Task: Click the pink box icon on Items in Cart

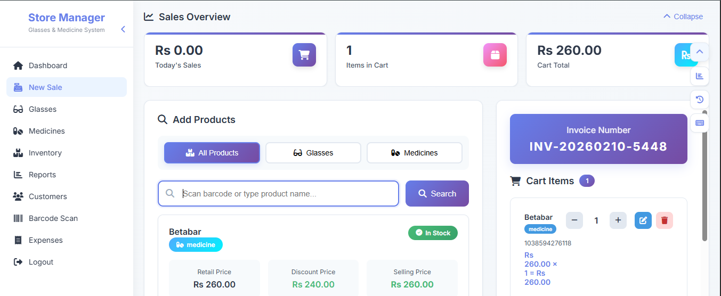Action: pyautogui.click(x=495, y=55)
